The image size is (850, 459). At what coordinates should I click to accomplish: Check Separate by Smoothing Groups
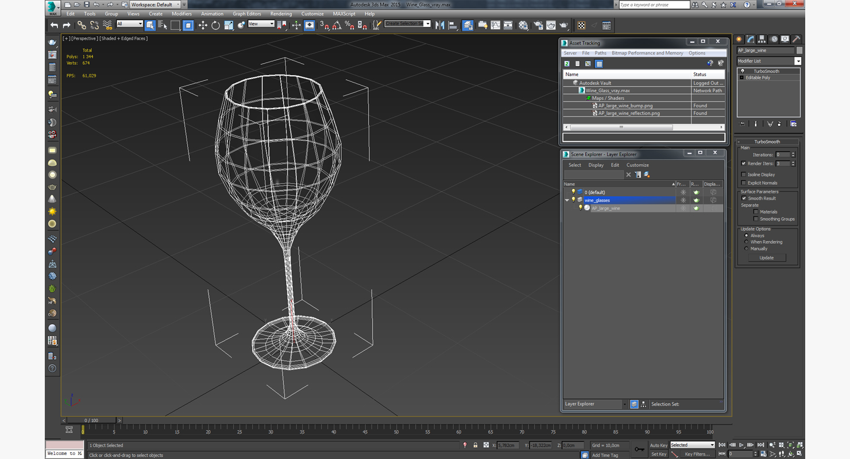(x=756, y=219)
